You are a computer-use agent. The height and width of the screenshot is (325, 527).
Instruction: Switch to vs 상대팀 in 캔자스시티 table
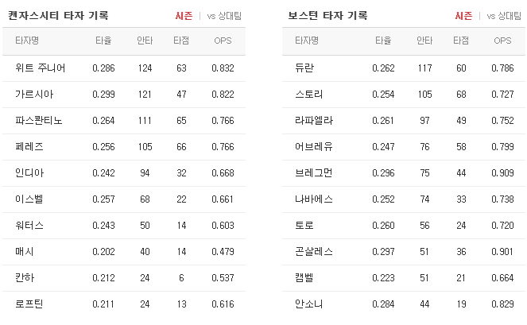pyautogui.click(x=224, y=16)
